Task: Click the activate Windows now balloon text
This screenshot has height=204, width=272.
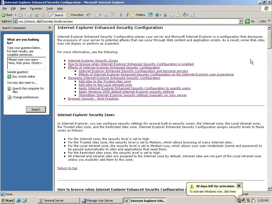Action: 212,192
